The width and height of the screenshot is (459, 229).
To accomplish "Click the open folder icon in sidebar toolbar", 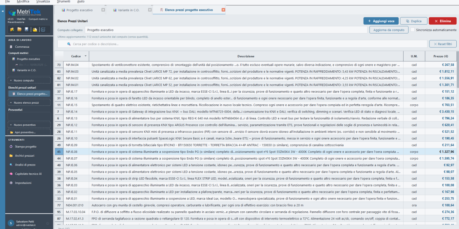I will [x=19, y=29].
